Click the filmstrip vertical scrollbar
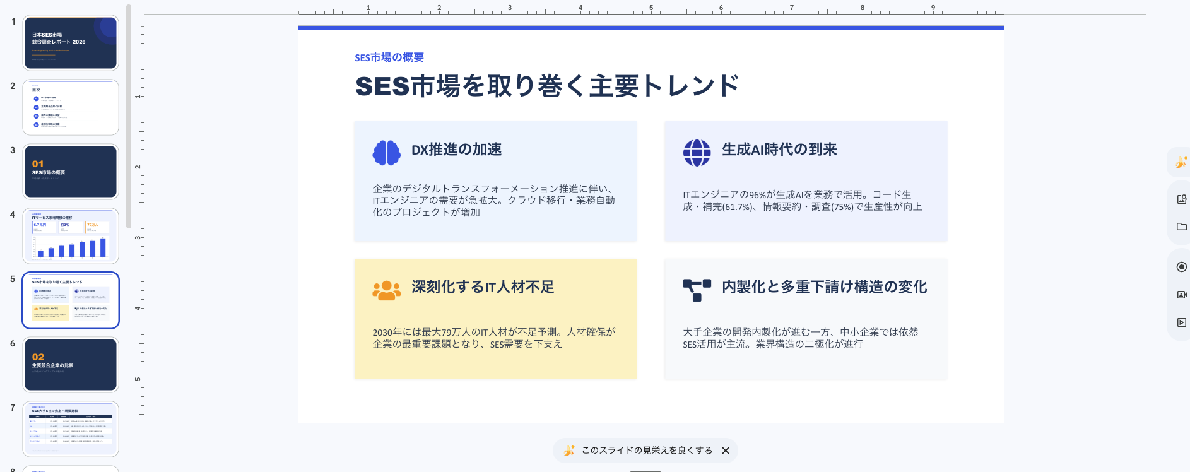Image resolution: width=1190 pixels, height=472 pixels. tap(129, 116)
